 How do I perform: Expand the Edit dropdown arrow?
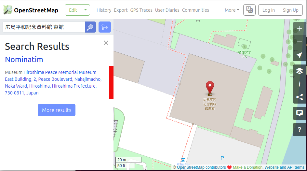click(86, 10)
